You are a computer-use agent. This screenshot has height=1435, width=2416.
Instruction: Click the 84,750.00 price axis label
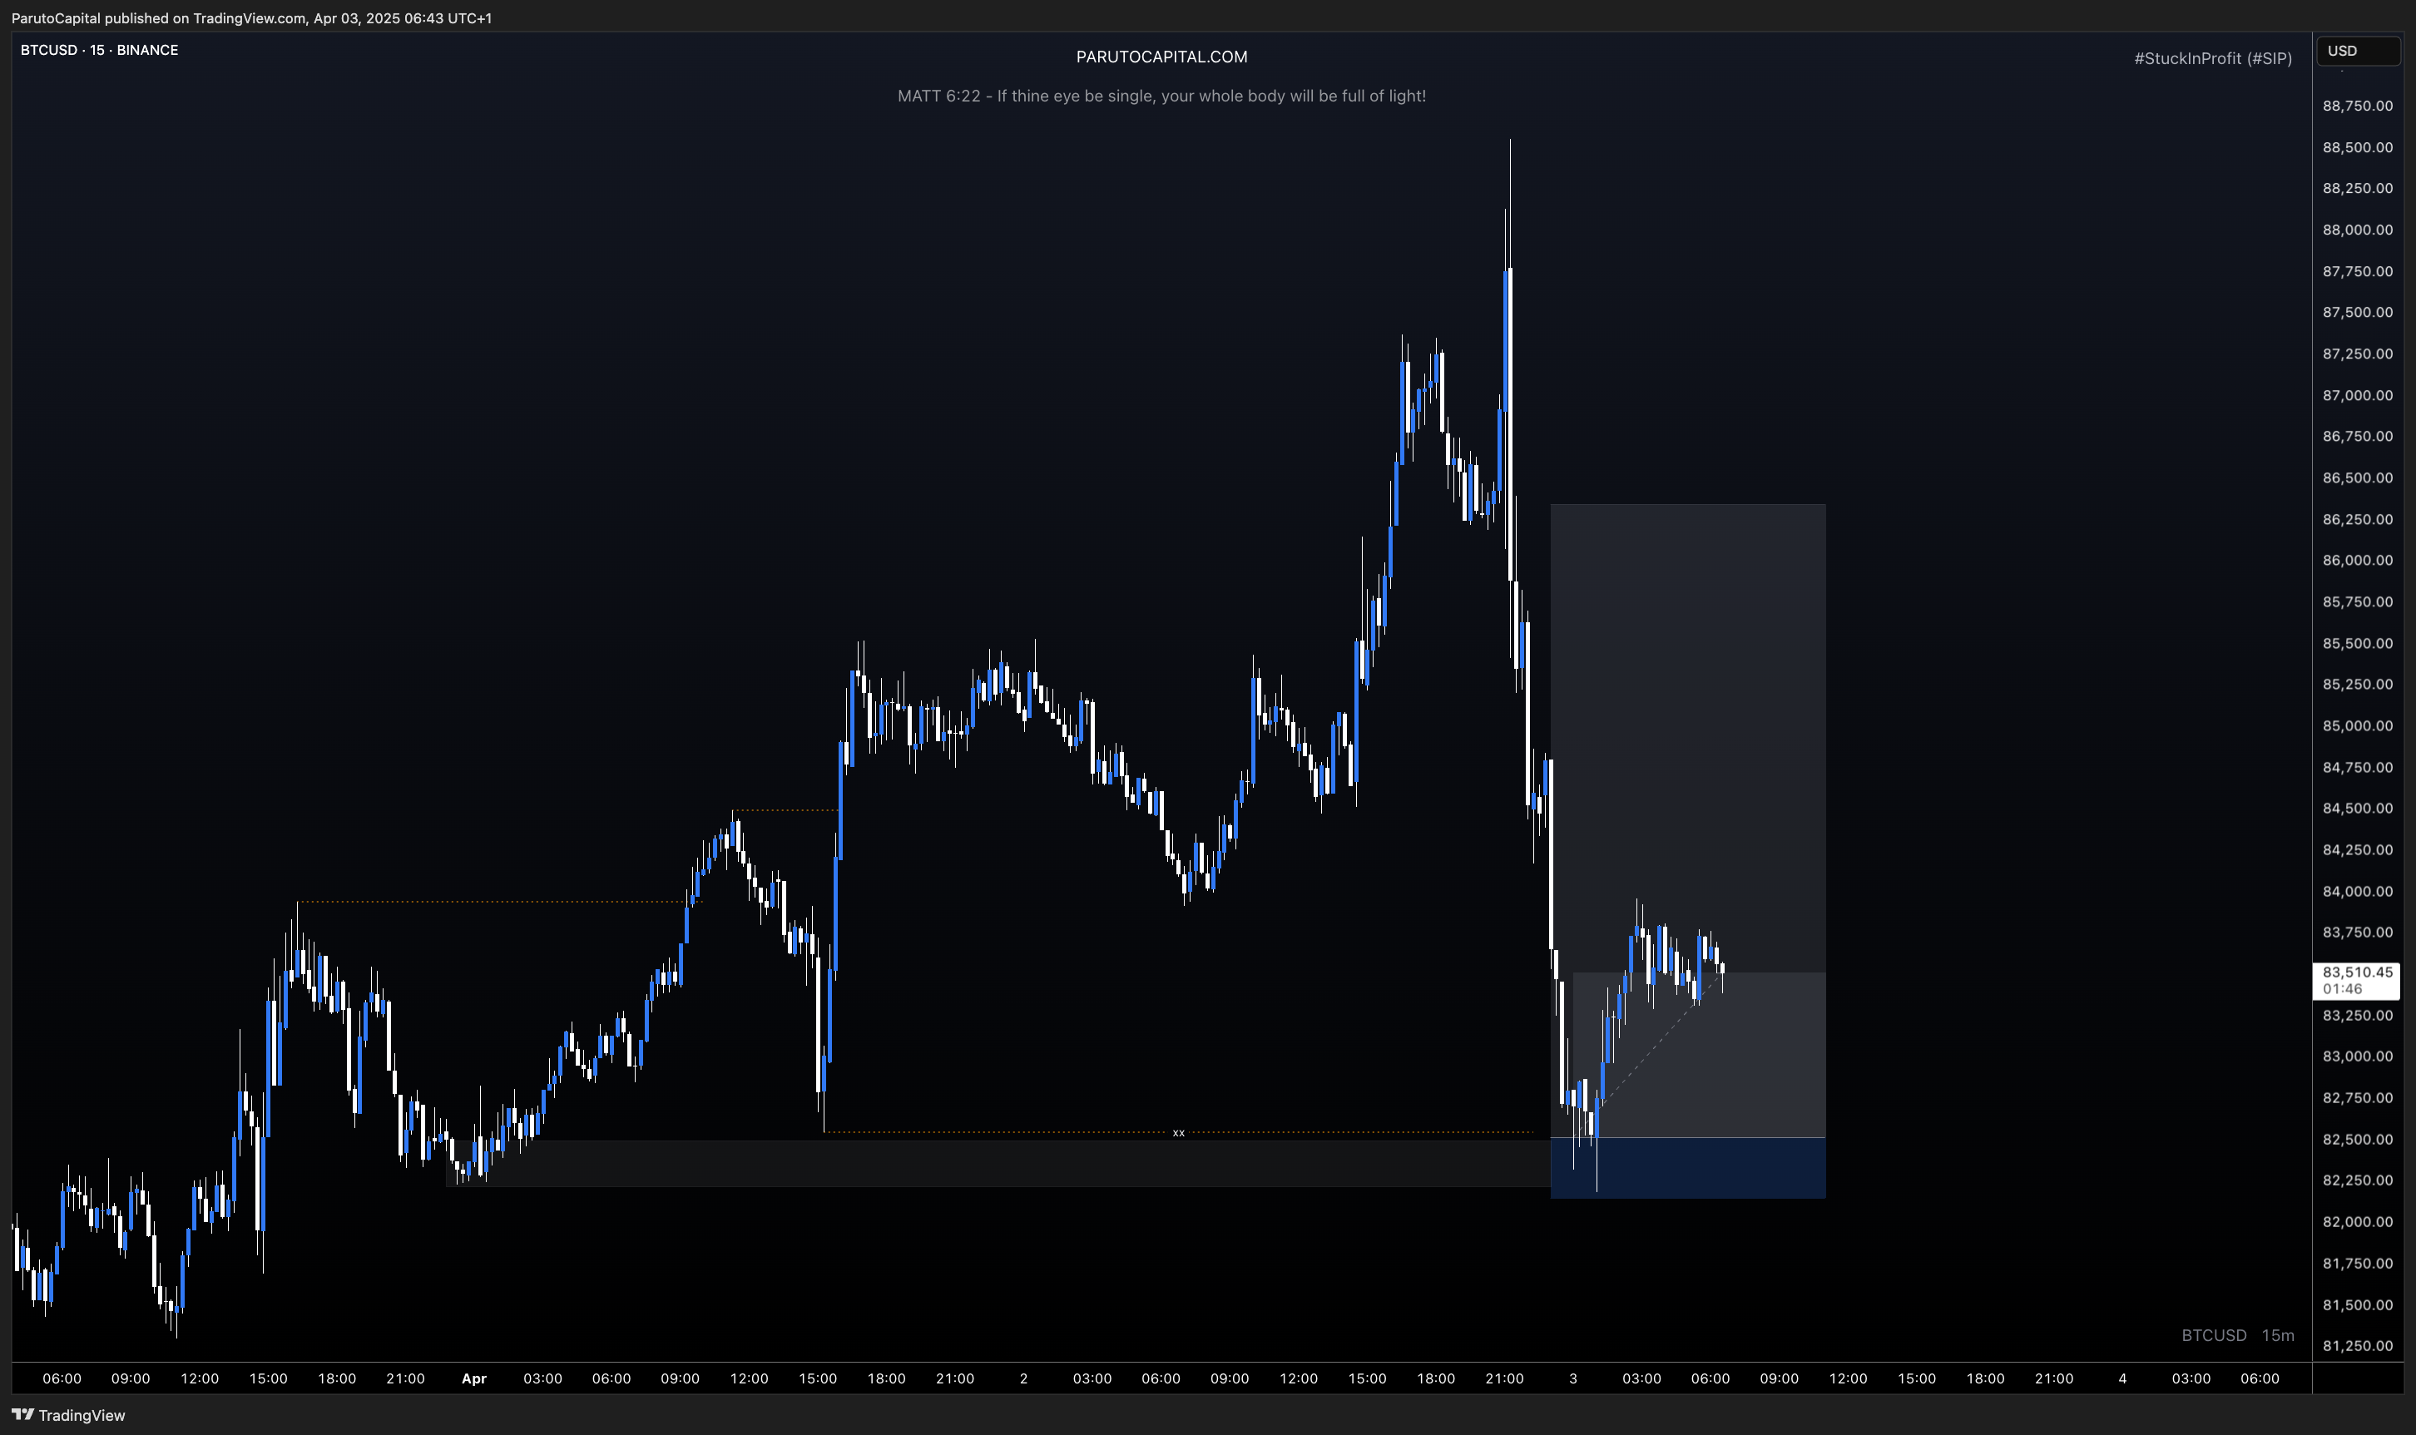pyautogui.click(x=2357, y=767)
